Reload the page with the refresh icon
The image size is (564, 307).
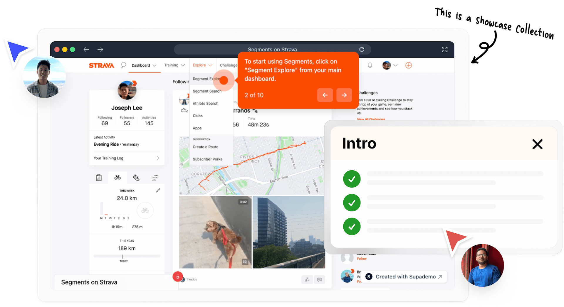coord(362,50)
